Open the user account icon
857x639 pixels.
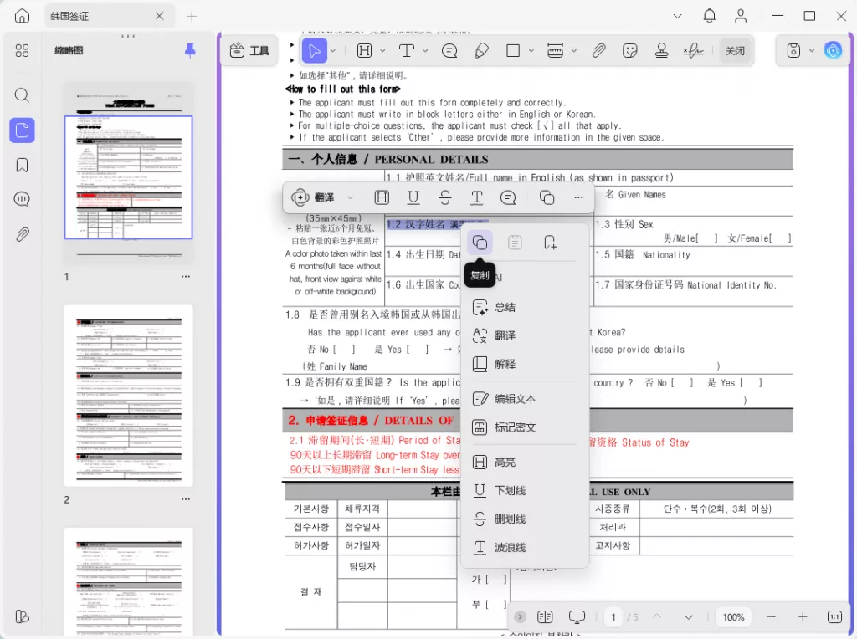click(741, 16)
